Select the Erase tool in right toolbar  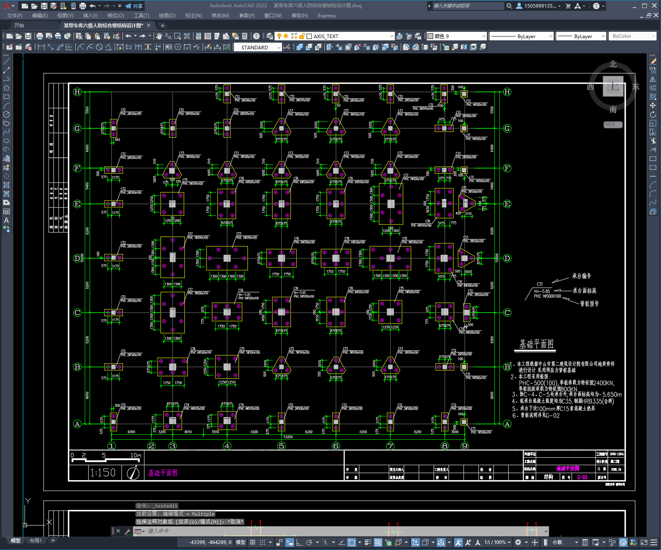(653, 61)
